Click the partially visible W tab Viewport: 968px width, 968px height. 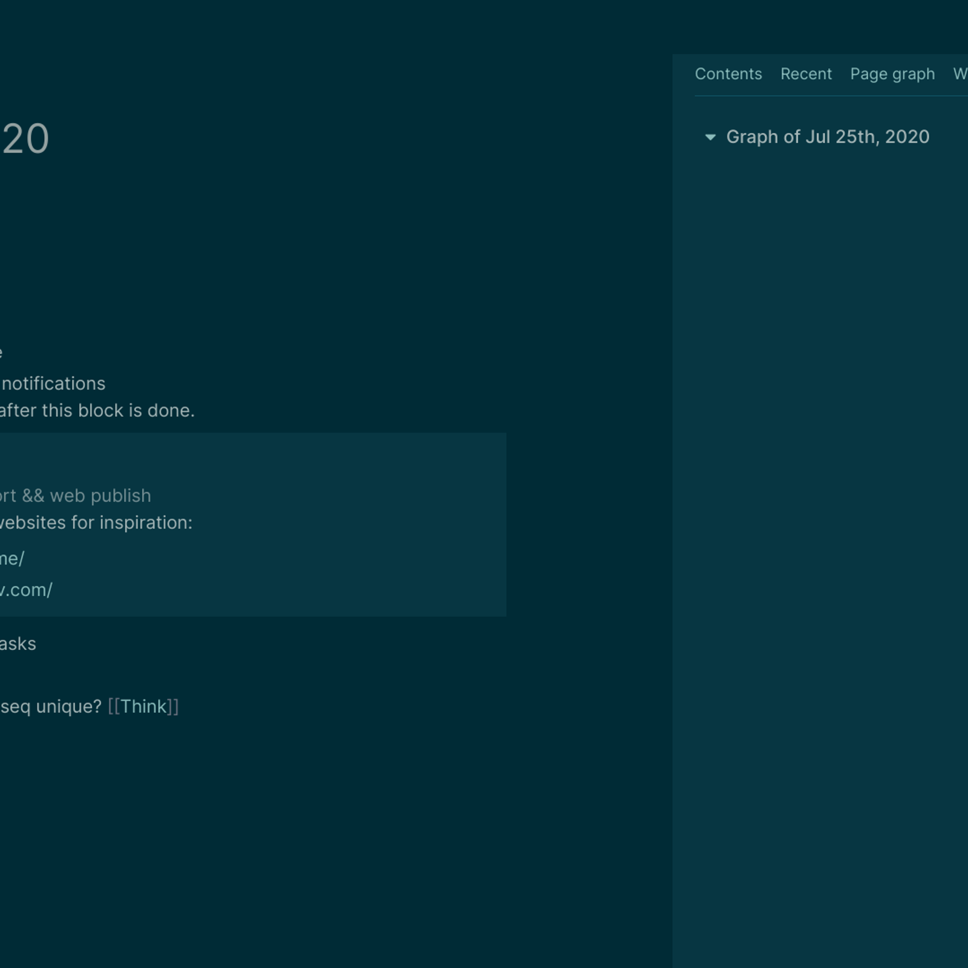coord(960,74)
